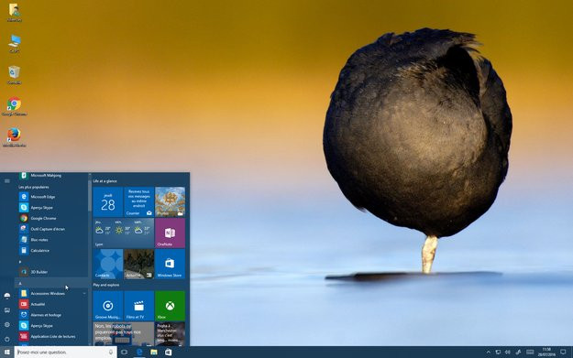The height and width of the screenshot is (358, 573).
Task: Launch Bloc-notes from the app list
Action: [x=51, y=240]
